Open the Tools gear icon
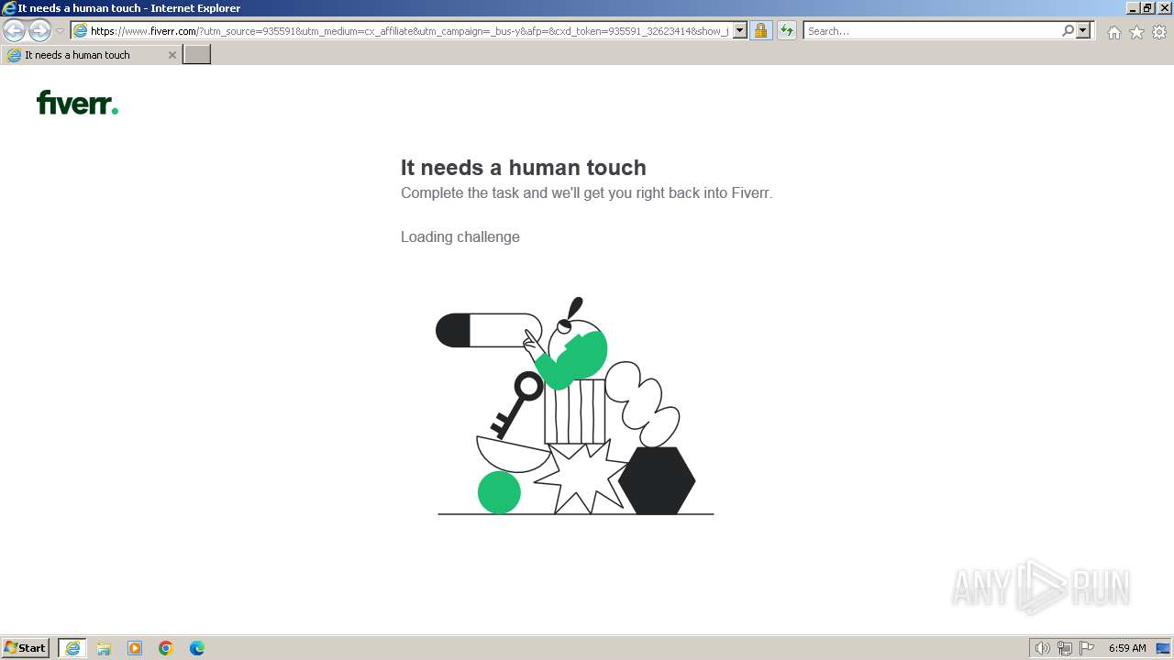Viewport: 1174px width, 660px height. (1159, 32)
